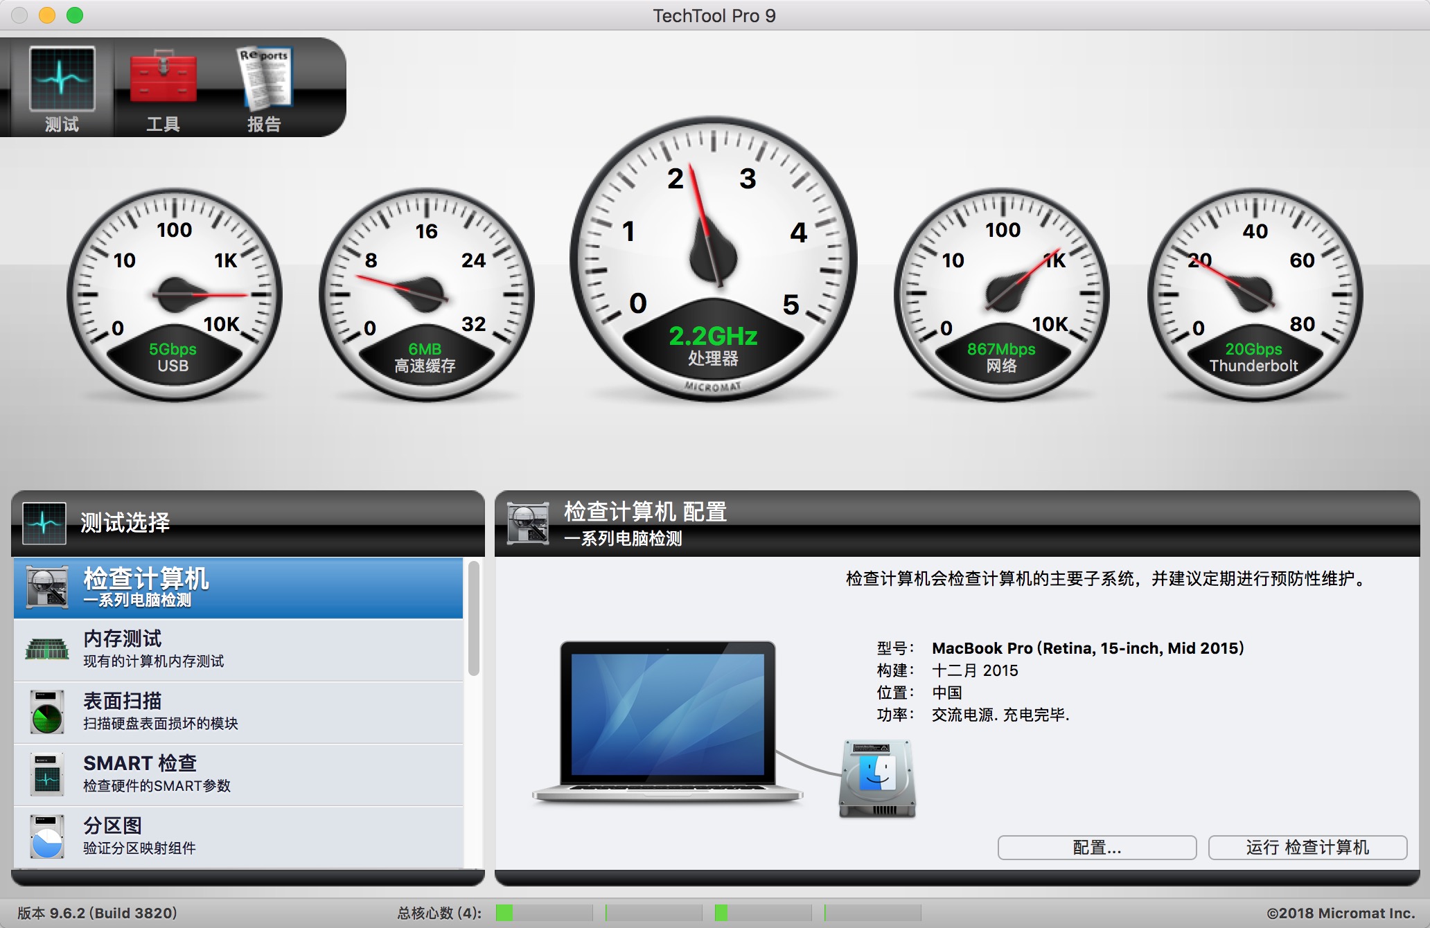Click the yellow minimize window button

(47, 15)
